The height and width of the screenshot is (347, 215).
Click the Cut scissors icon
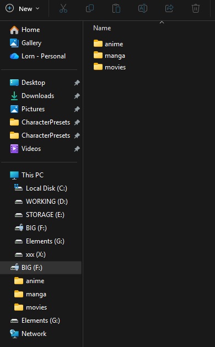pyautogui.click(x=63, y=9)
